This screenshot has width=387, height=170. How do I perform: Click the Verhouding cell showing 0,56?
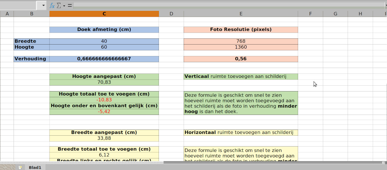(241, 59)
